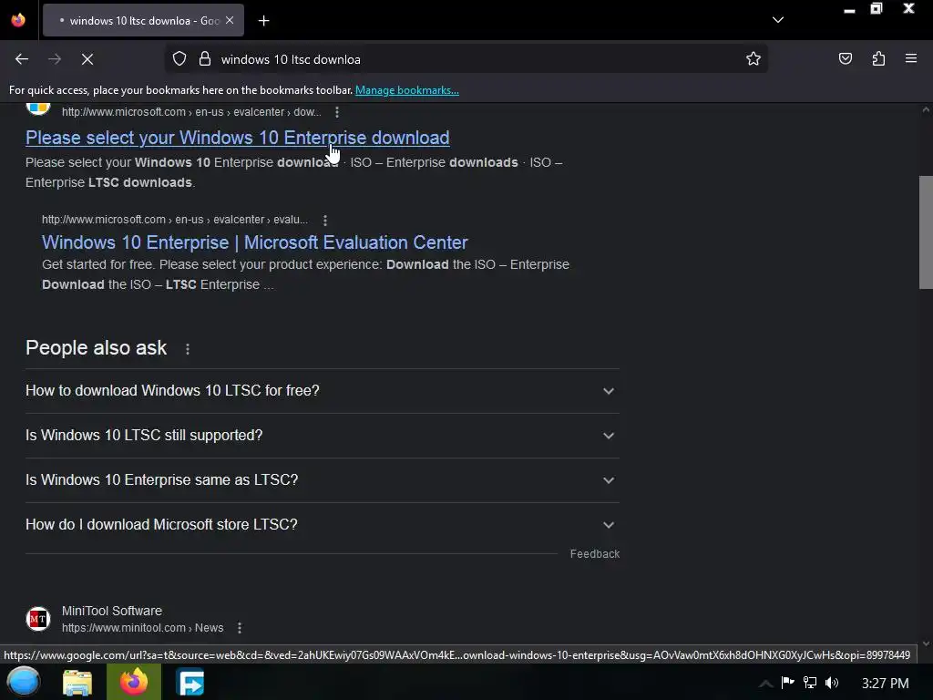Open options for the MiniTool Software result
The width and height of the screenshot is (933, 700).
[x=240, y=628]
